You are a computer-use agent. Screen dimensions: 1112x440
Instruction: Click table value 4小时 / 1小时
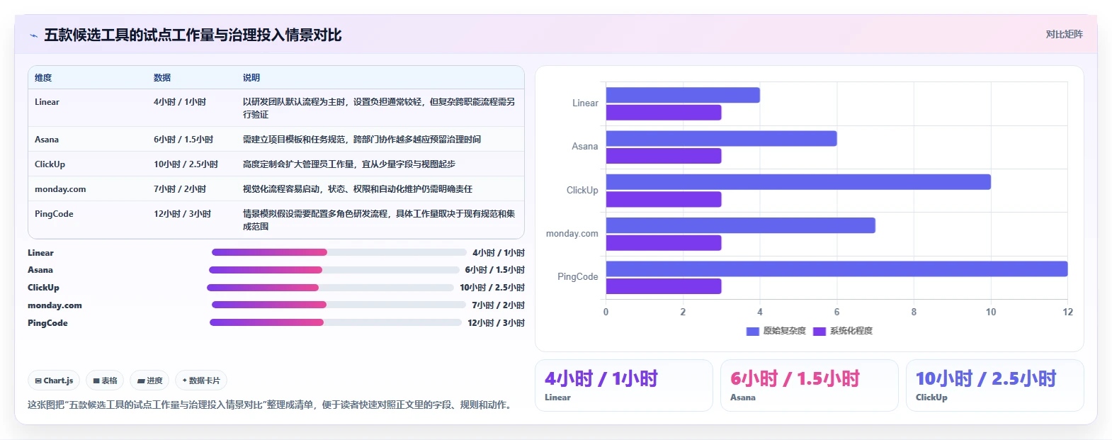180,102
